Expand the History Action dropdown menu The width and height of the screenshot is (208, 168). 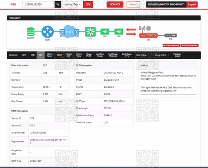161,55
